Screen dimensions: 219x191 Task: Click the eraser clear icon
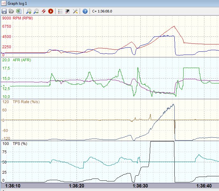pos(43,11)
